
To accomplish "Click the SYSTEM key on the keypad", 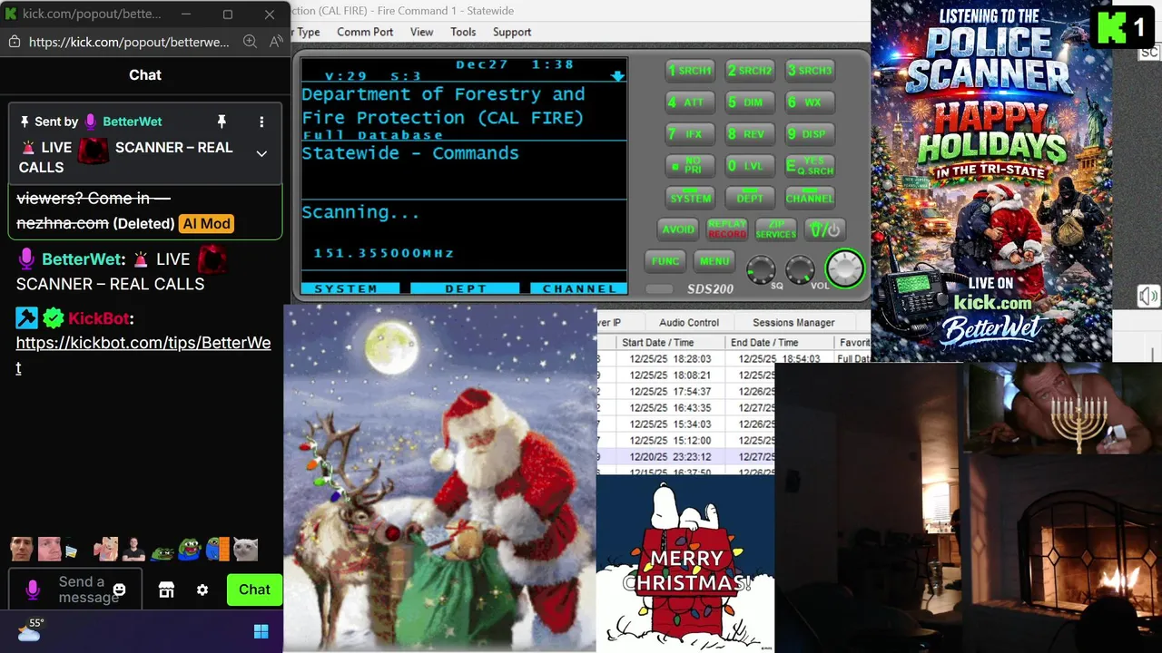I will pyautogui.click(x=690, y=198).
